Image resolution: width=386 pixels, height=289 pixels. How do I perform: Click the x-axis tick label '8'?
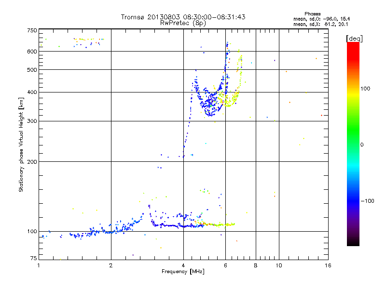(256, 265)
